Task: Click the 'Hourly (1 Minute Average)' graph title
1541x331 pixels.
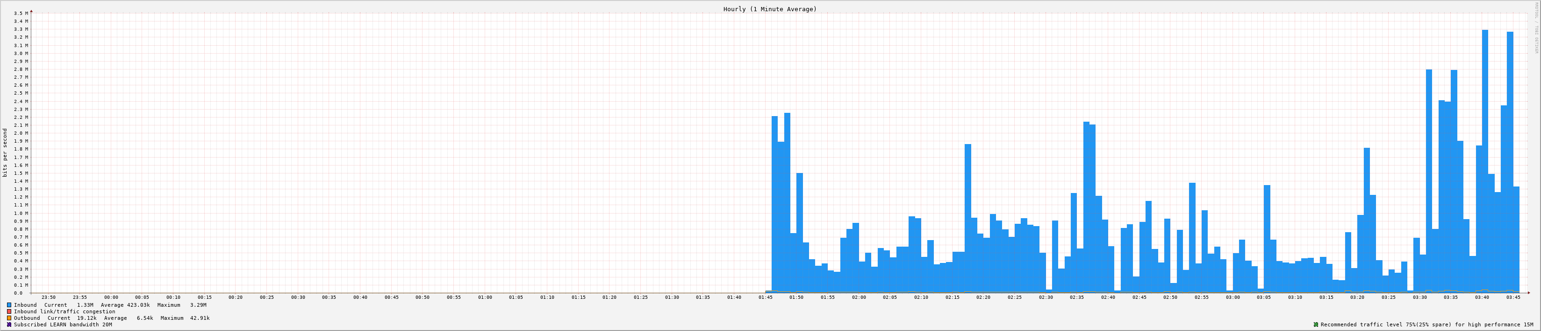Action: [x=769, y=9]
